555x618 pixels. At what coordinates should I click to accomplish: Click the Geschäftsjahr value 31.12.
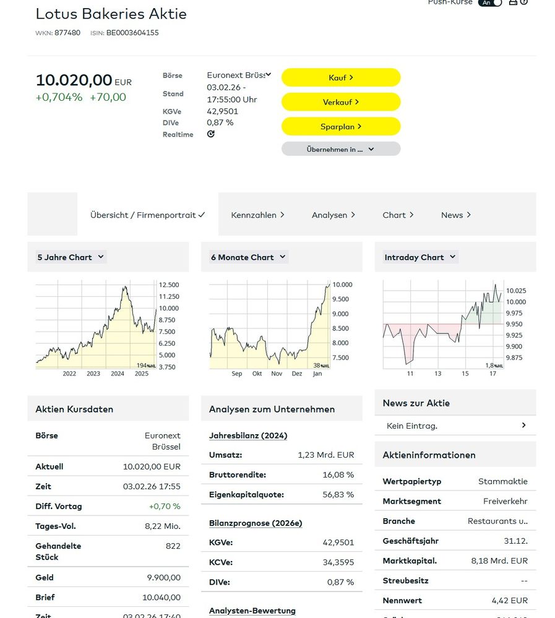pos(515,541)
